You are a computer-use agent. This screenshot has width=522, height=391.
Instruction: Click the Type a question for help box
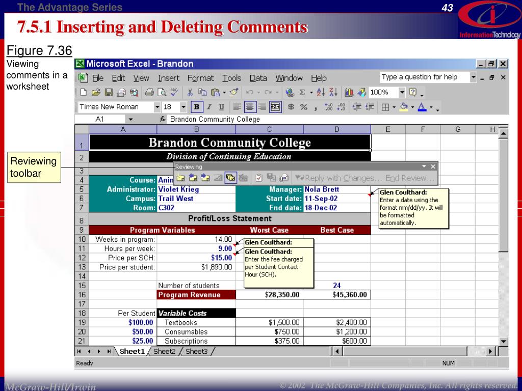425,77
